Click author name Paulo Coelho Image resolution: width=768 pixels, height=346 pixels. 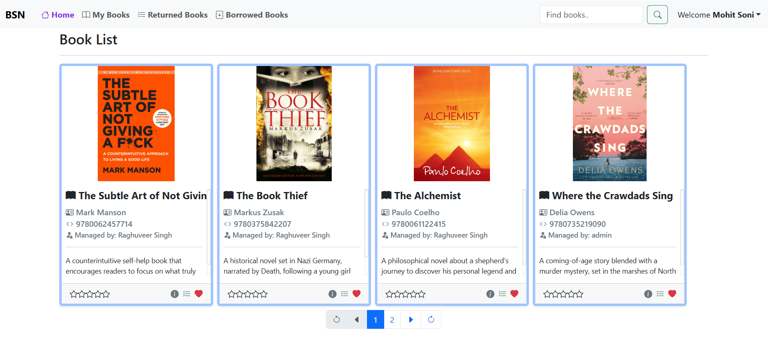415,212
